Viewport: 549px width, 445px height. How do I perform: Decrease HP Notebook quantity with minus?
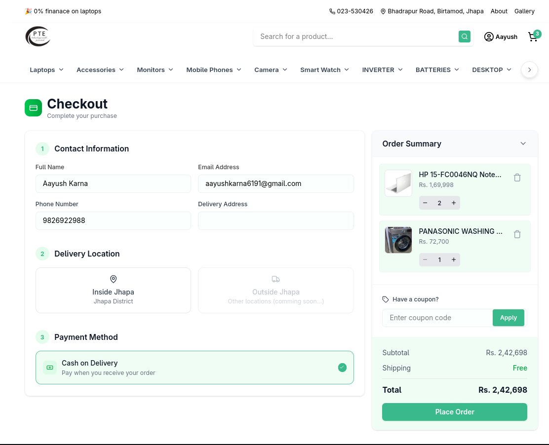(425, 203)
